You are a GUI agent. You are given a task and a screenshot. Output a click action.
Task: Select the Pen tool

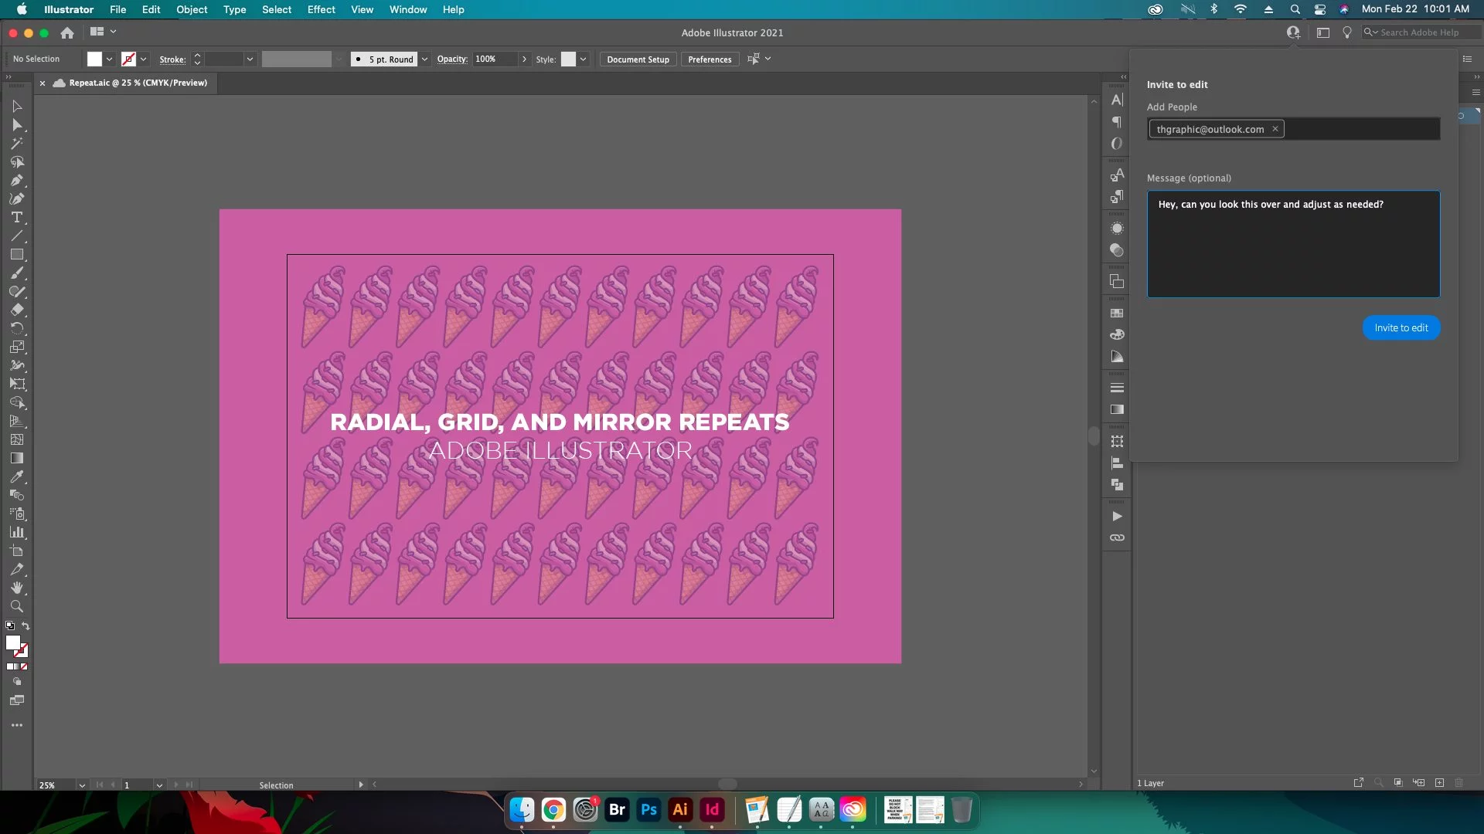coord(17,181)
